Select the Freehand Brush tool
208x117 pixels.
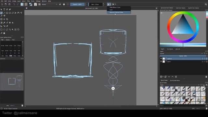pos(1,13)
